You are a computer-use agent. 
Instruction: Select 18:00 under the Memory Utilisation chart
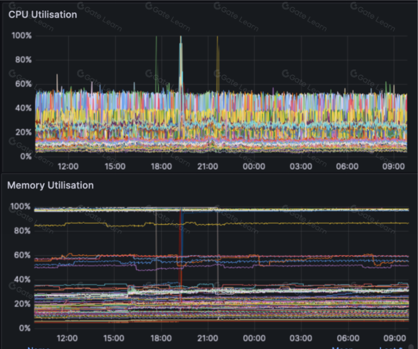161,338
